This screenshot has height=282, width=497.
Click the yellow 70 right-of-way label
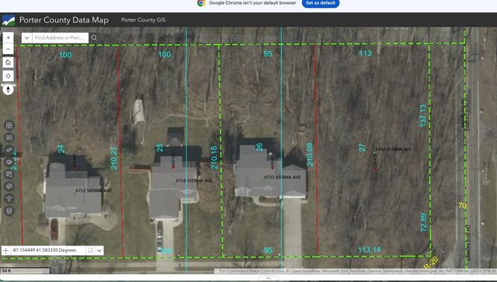462,206
